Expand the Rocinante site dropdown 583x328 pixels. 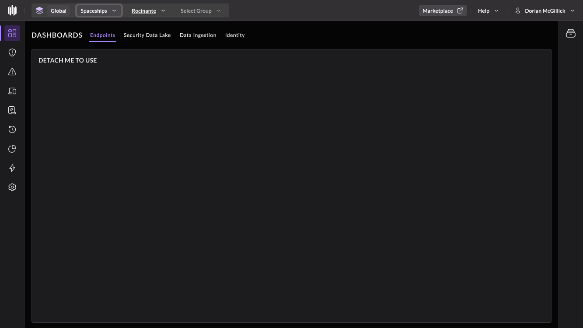[148, 10]
